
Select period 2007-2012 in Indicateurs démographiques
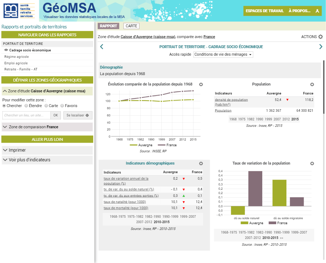tap(144, 222)
